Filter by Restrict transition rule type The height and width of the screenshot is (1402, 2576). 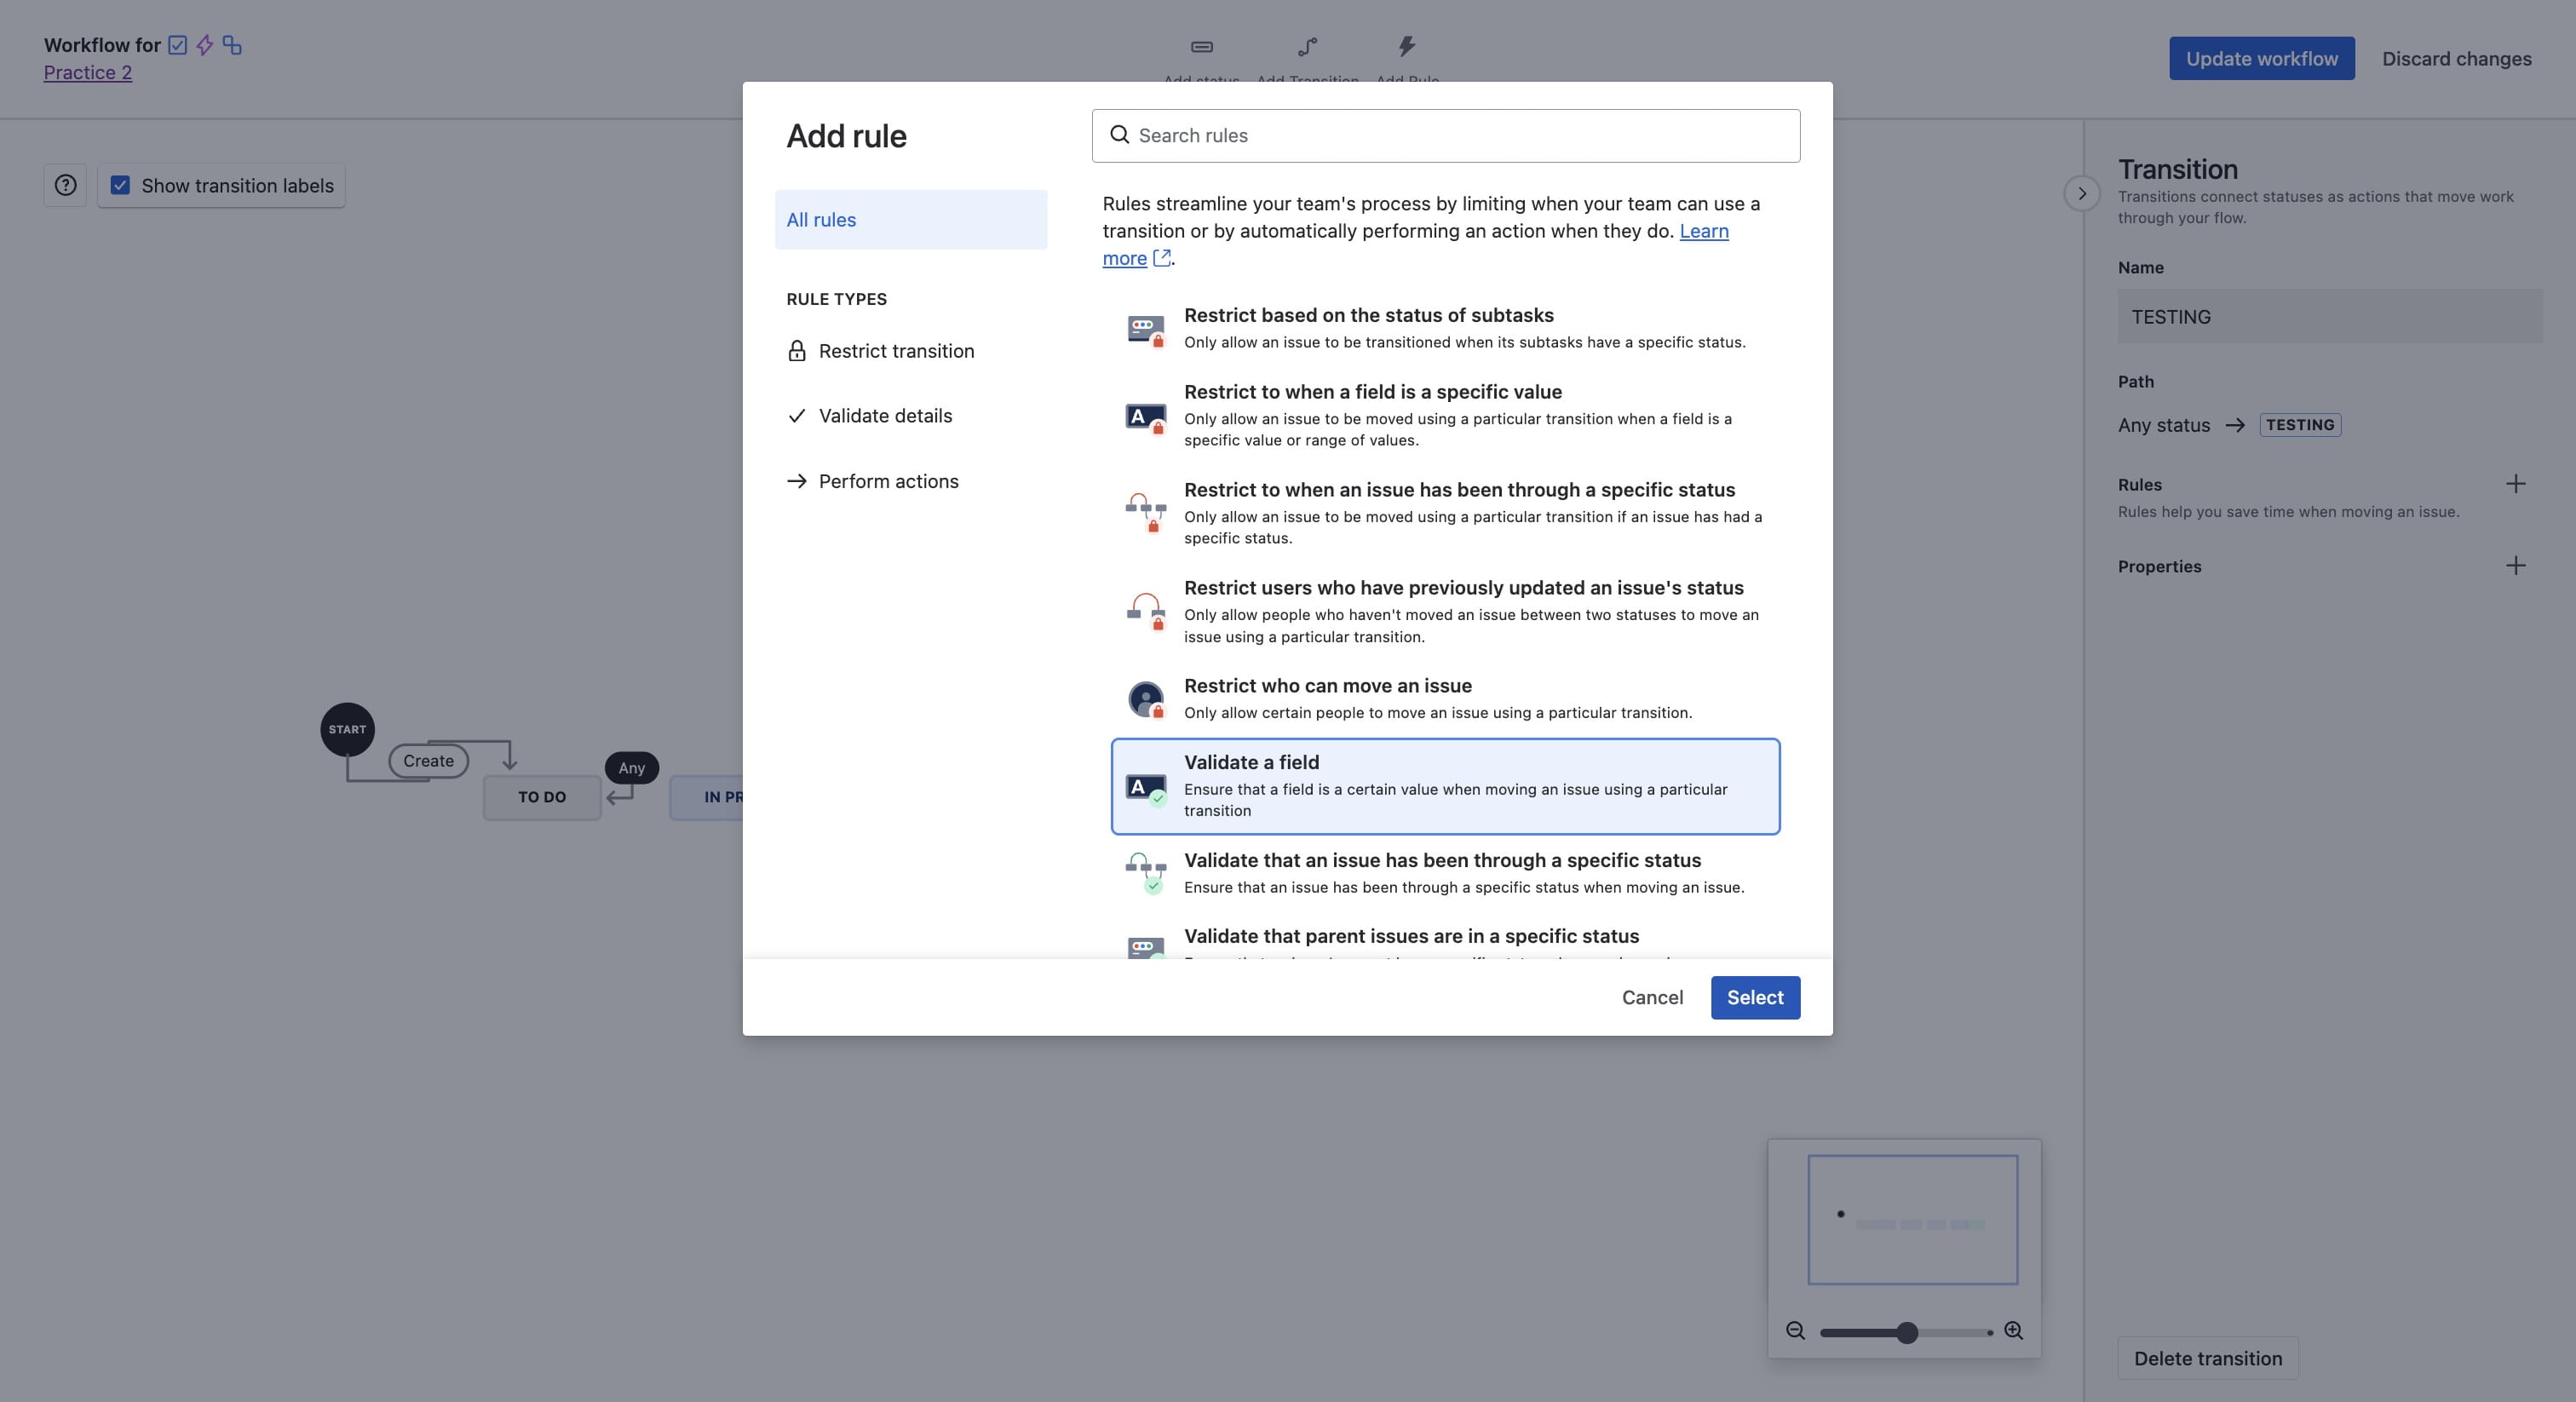pos(911,351)
